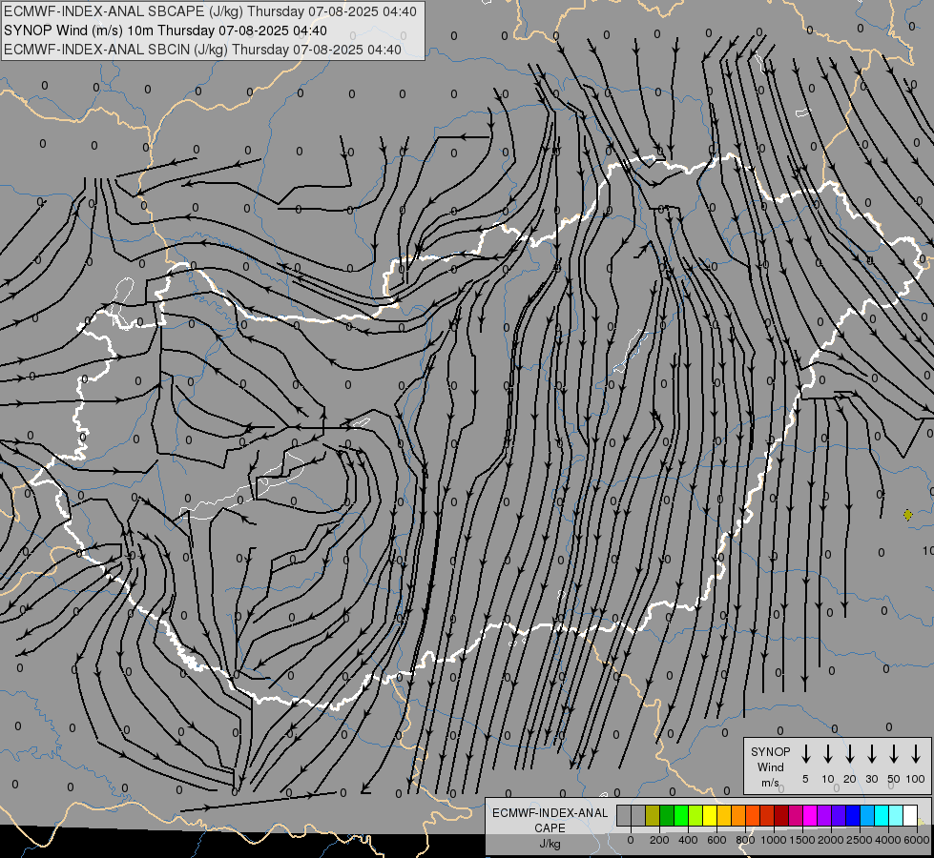The height and width of the screenshot is (858, 934).
Task: Pick the bright magenta CAPE legend swatch
Action: (x=811, y=815)
